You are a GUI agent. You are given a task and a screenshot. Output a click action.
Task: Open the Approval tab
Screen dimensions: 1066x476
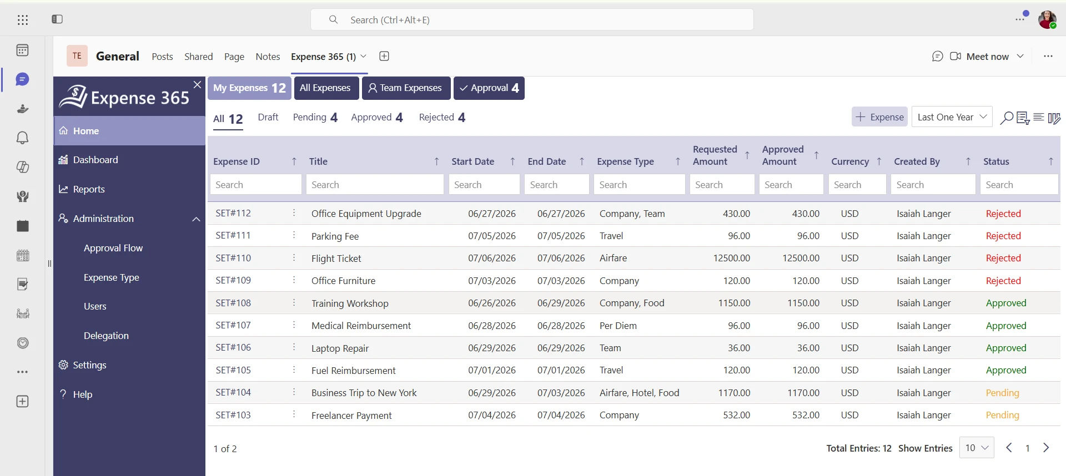click(x=489, y=88)
